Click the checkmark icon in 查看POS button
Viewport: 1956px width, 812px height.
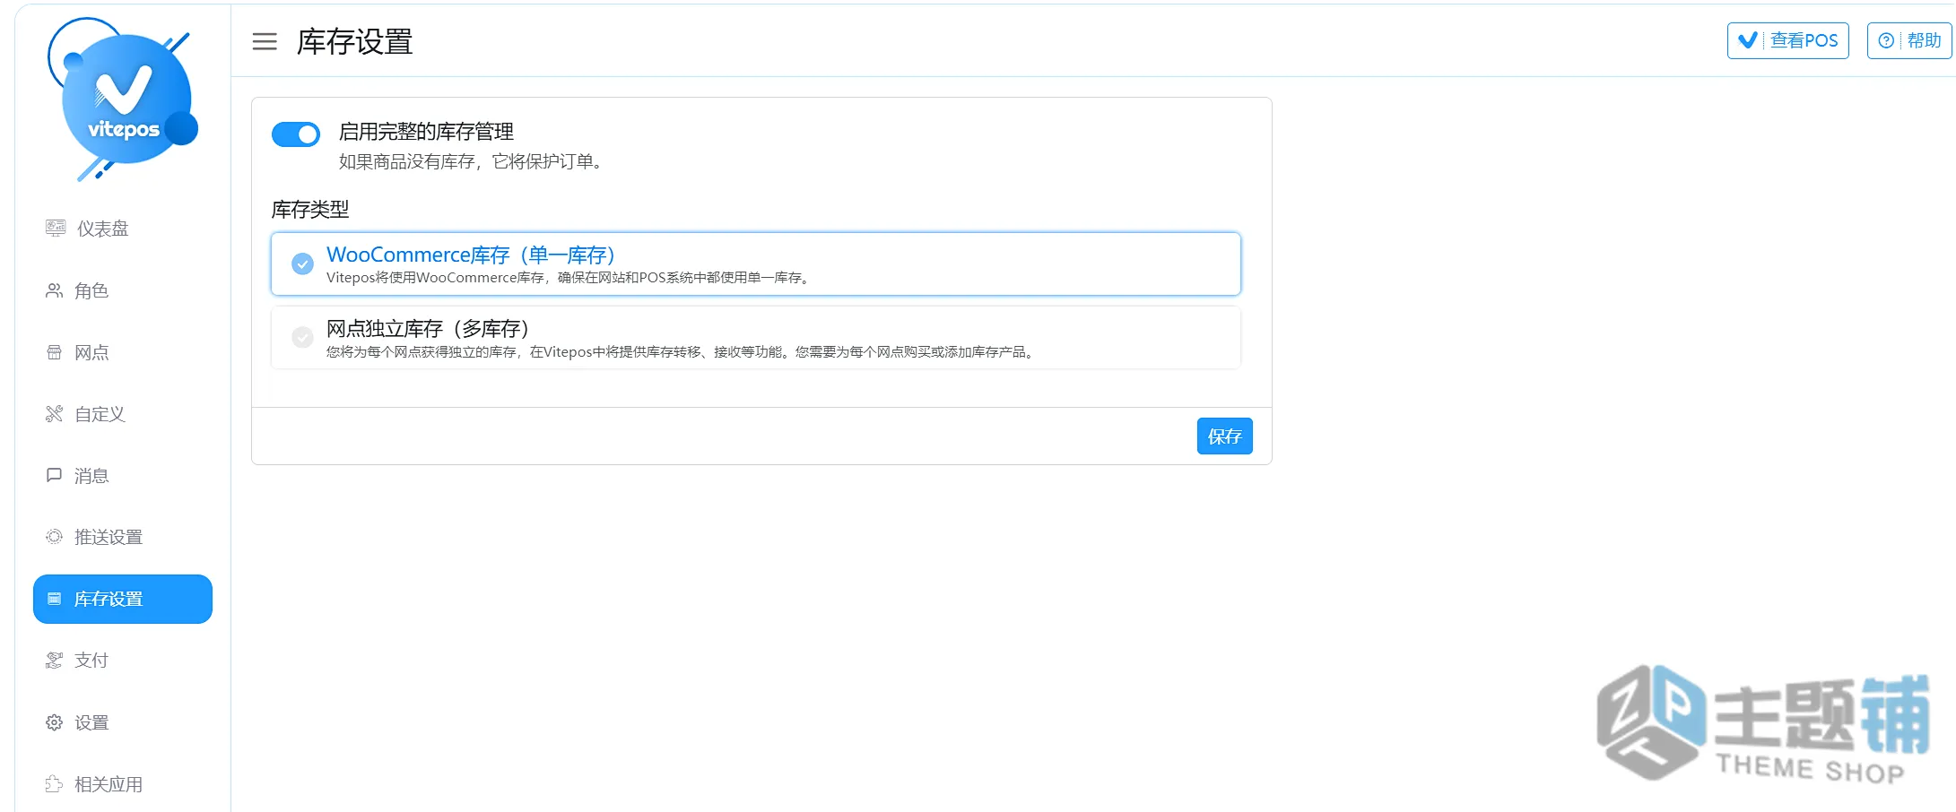point(1748,40)
